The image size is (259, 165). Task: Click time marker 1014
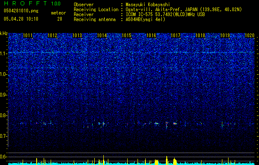point(102,35)
